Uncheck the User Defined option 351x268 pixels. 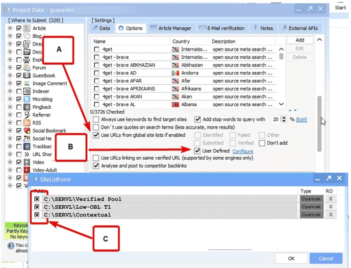[x=197, y=151]
